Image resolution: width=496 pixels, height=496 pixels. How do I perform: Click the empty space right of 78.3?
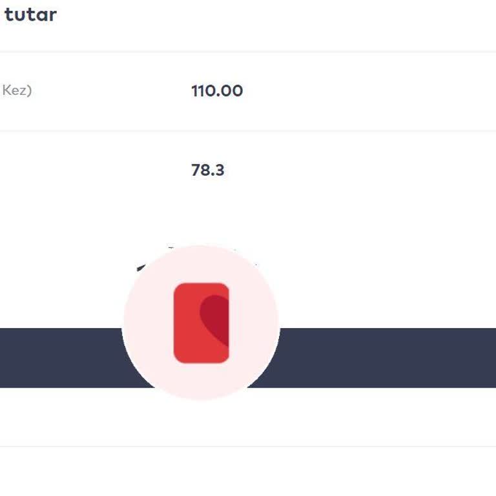click(362, 170)
